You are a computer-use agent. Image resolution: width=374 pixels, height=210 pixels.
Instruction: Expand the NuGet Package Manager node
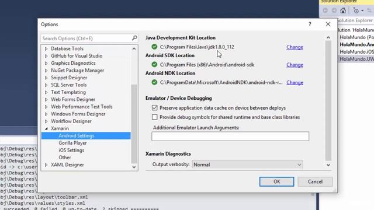46,71
